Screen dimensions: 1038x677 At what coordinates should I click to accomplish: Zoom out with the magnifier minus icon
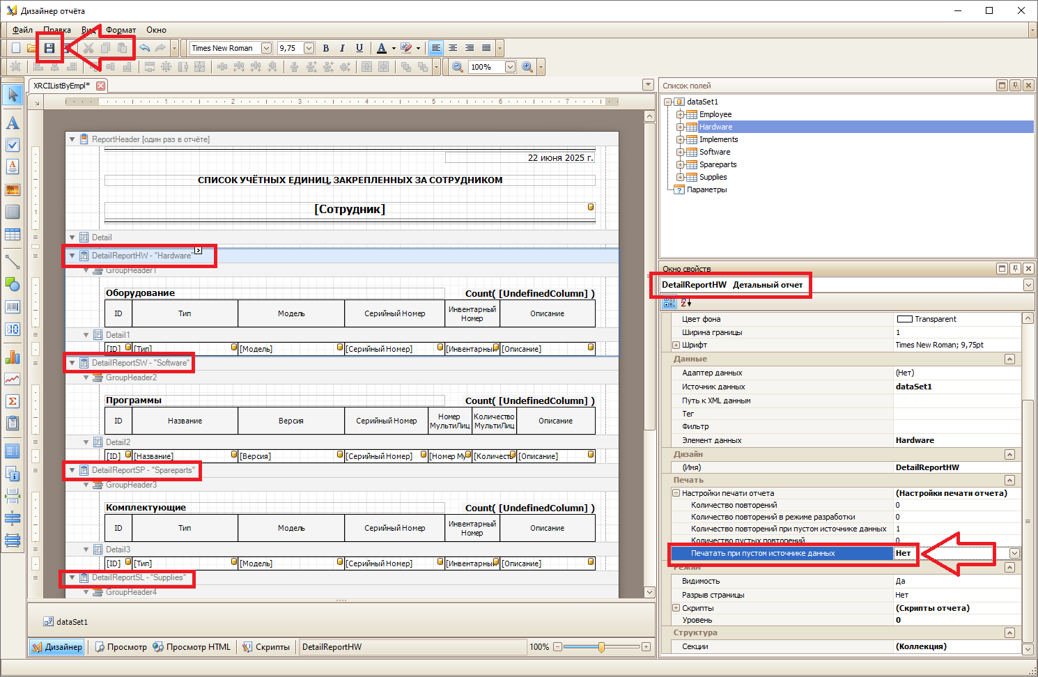pos(458,67)
